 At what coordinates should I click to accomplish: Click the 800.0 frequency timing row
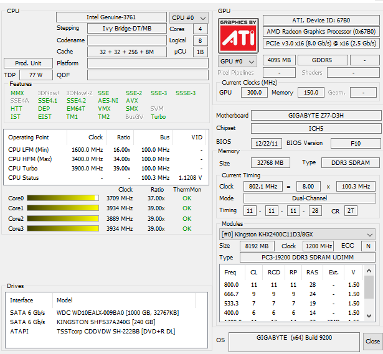pyautogui.click(x=291, y=285)
